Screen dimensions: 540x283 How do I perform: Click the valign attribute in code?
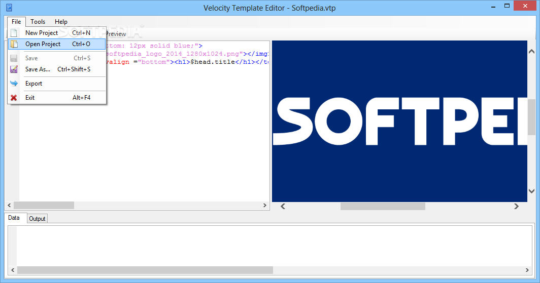click(118, 62)
